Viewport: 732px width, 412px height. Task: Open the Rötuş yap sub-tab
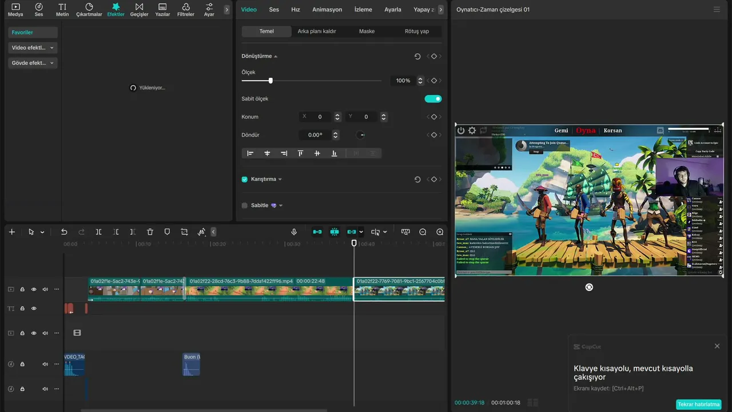[x=417, y=31]
